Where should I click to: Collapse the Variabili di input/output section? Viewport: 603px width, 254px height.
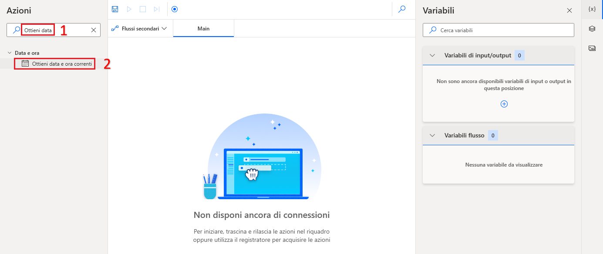coord(432,55)
